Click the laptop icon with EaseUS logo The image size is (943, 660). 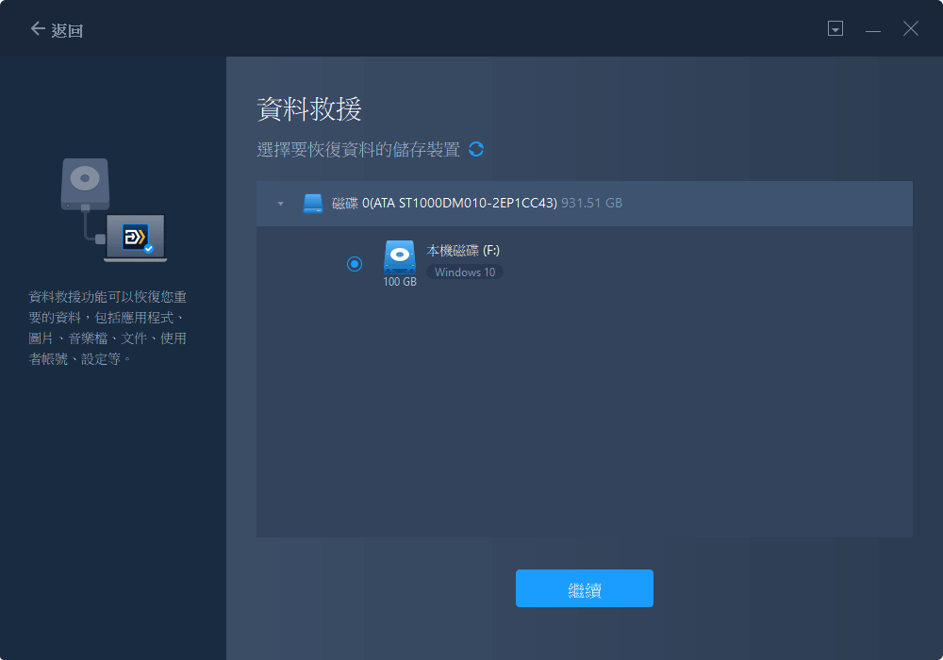tap(137, 237)
